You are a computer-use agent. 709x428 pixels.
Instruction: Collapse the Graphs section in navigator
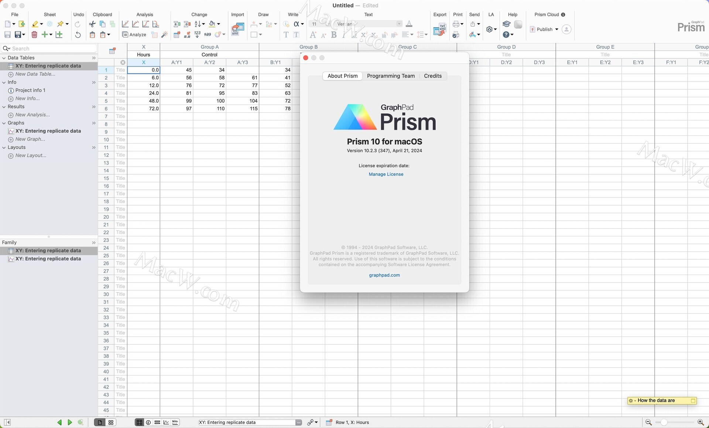tap(4, 123)
